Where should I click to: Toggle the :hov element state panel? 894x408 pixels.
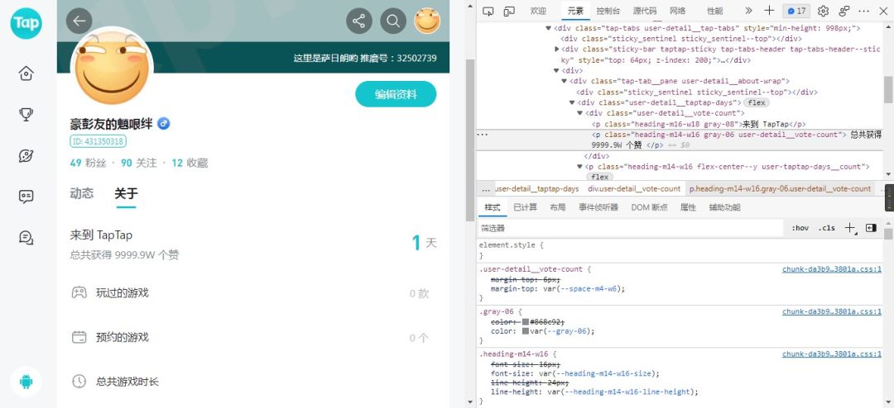click(800, 228)
